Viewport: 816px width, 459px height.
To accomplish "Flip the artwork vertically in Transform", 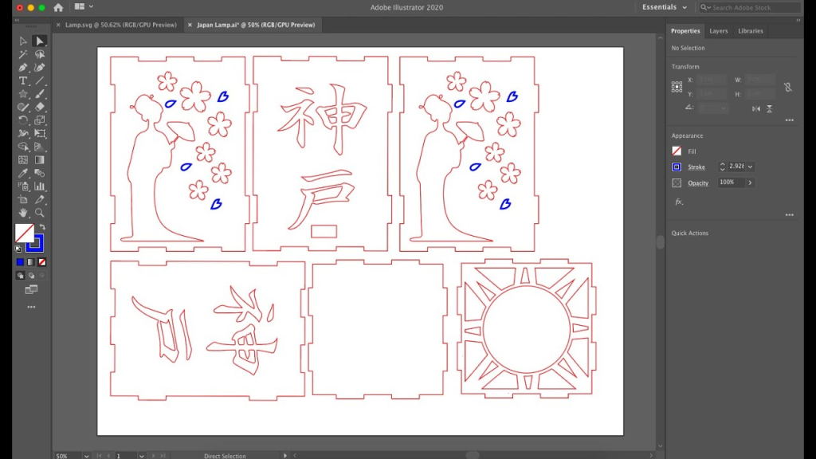I will point(769,108).
